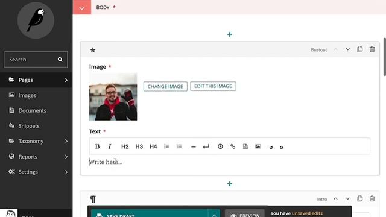
Task: Click the Edit This Image button
Action: tap(213, 86)
